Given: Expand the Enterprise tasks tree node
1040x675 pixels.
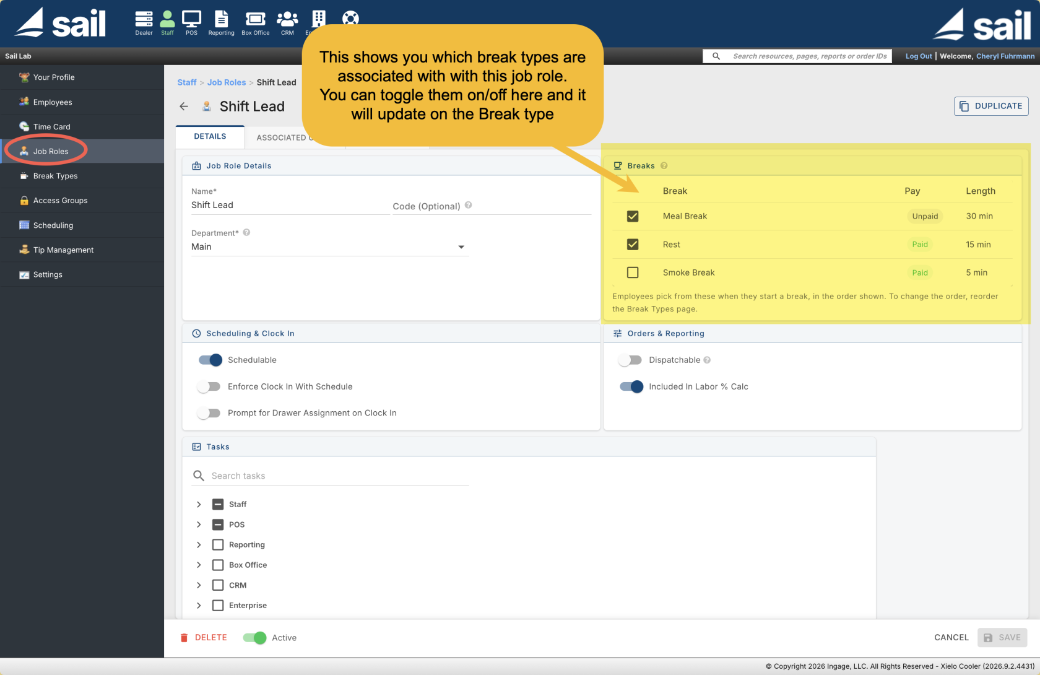Looking at the screenshot, I should point(199,606).
